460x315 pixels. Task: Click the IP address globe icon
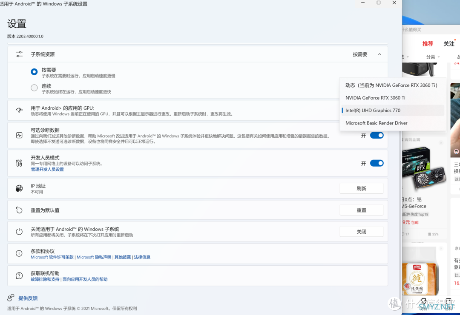click(19, 188)
